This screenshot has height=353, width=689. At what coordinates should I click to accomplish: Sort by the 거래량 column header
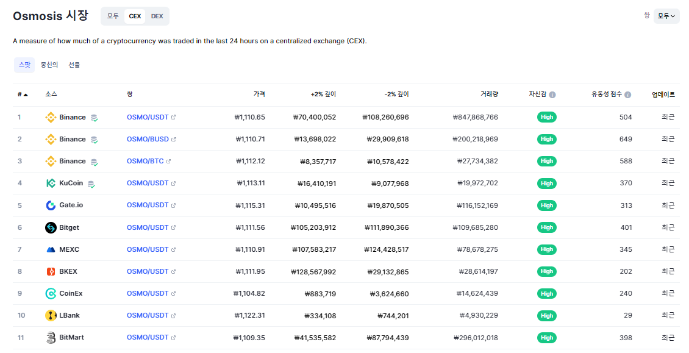[x=489, y=94]
